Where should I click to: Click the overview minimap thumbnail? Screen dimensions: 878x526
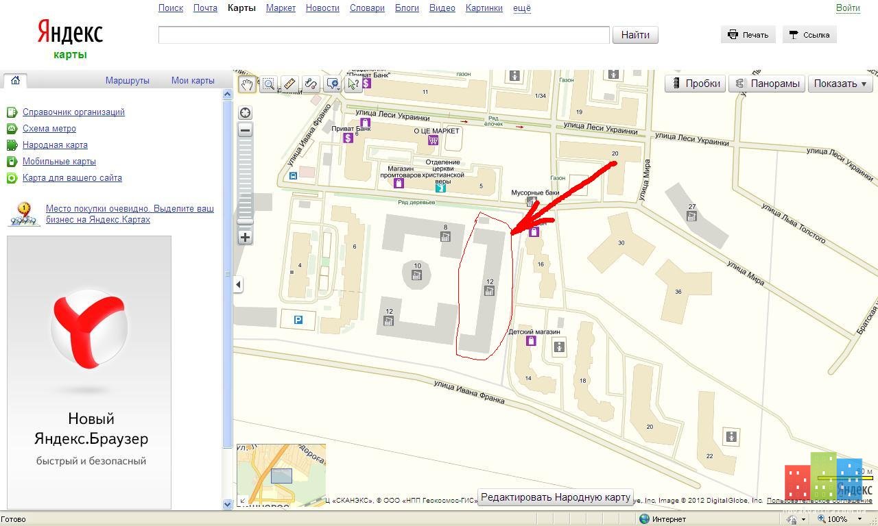[281, 475]
